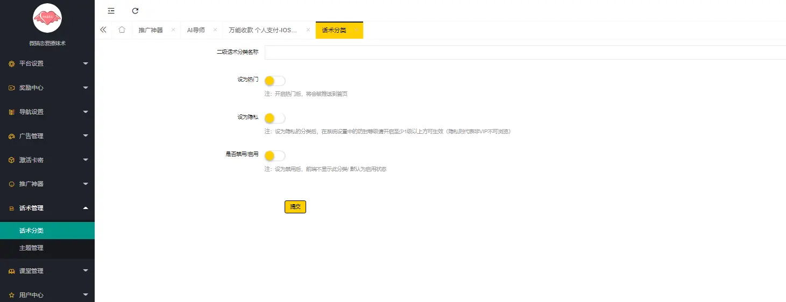
Task: Open the 平台设置 menu label
Action: 31,63
